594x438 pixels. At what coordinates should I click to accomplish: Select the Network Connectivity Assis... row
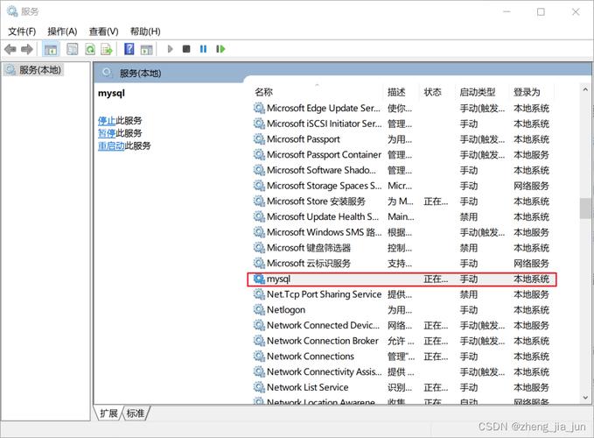tap(402, 372)
